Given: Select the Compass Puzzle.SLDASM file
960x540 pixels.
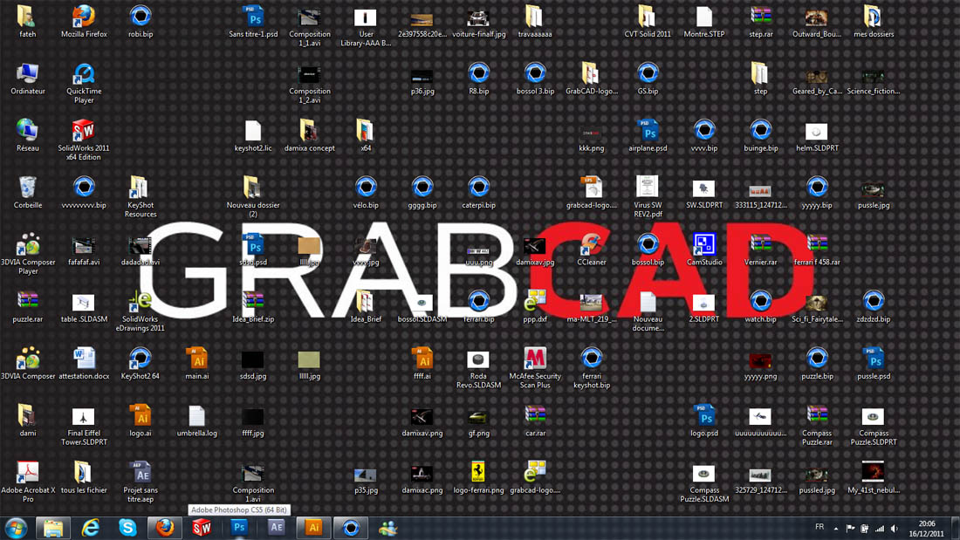Looking at the screenshot, I should click(x=704, y=482).
